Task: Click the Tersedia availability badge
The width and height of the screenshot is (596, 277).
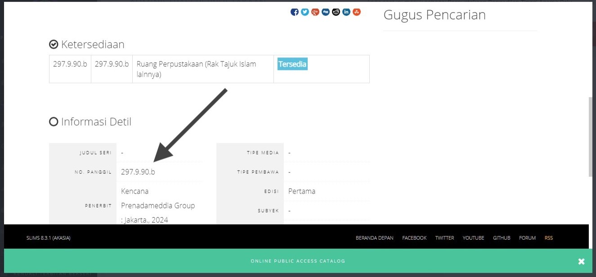Action: click(x=292, y=64)
